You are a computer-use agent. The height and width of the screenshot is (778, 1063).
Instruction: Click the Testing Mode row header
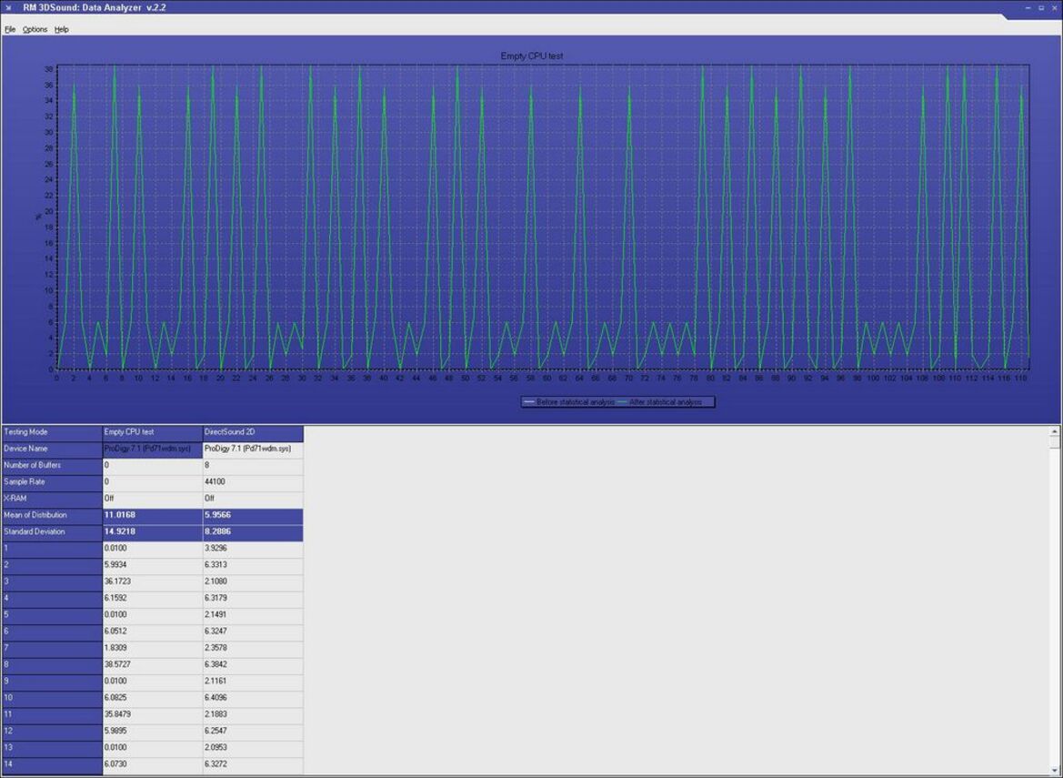pyautogui.click(x=52, y=432)
